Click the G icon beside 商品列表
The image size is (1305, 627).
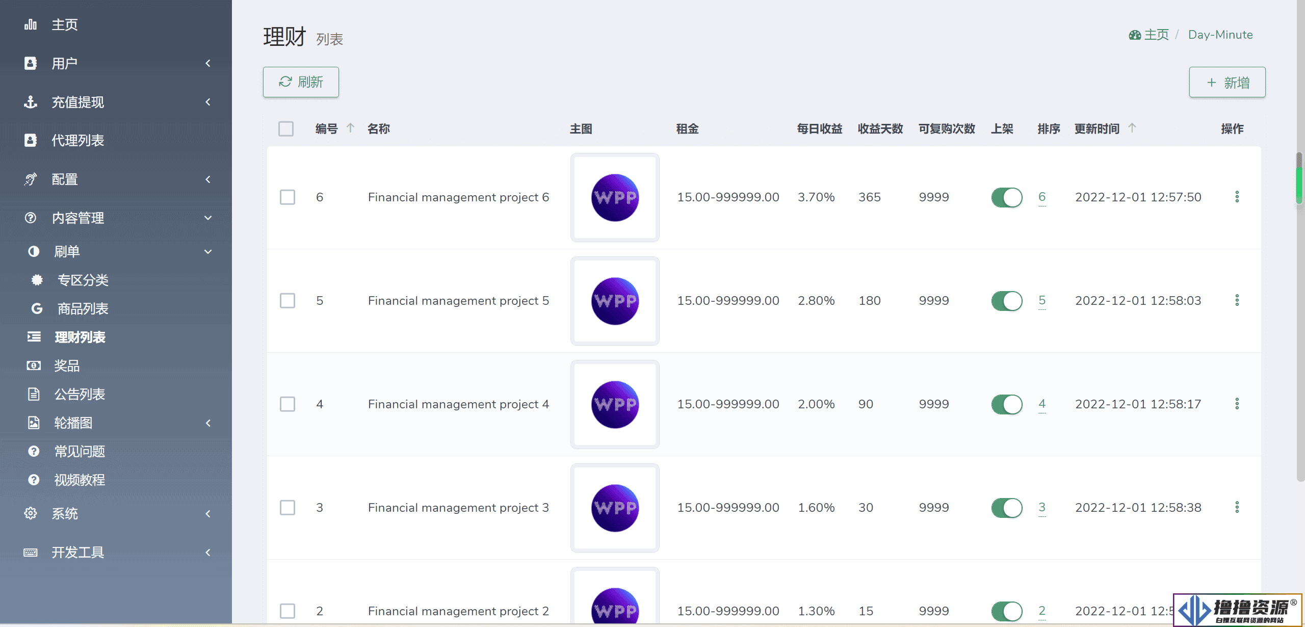pos(37,308)
